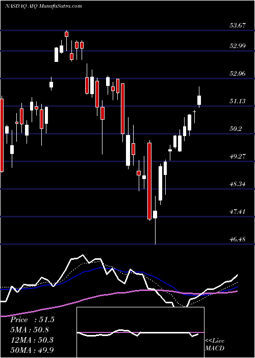This screenshot has height=358, width=255.
Task: Click the tall red candle falling to 47.41
Action: pos(149,181)
